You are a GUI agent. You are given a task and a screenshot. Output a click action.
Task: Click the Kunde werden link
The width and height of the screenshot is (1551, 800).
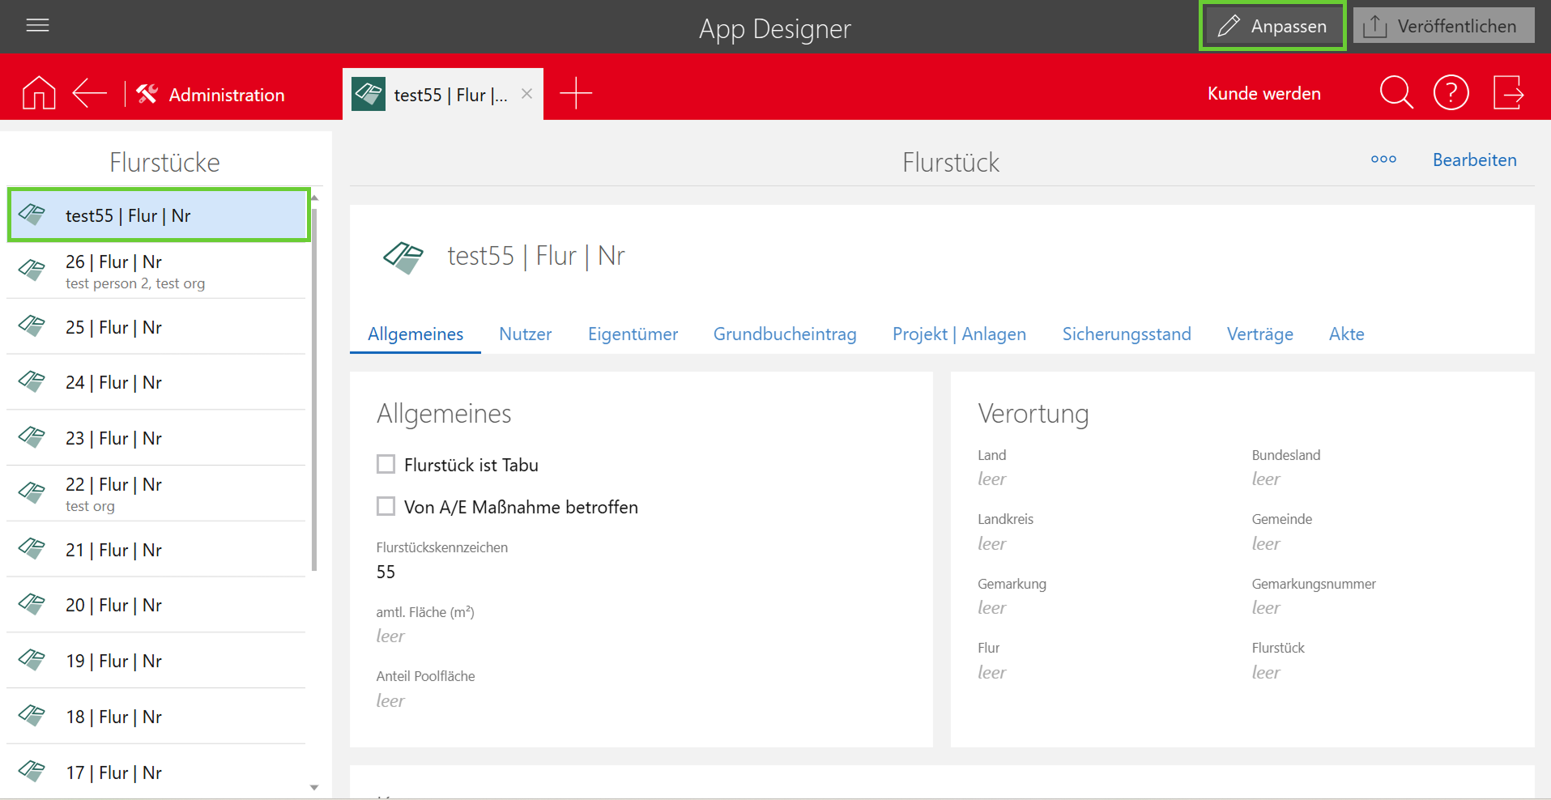coord(1263,93)
